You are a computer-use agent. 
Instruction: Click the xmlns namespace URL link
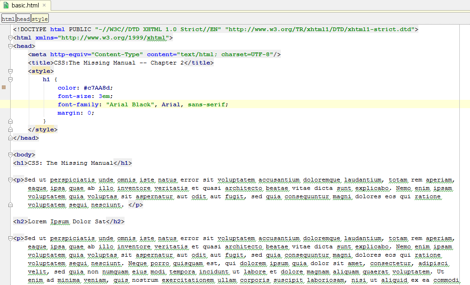(114, 38)
